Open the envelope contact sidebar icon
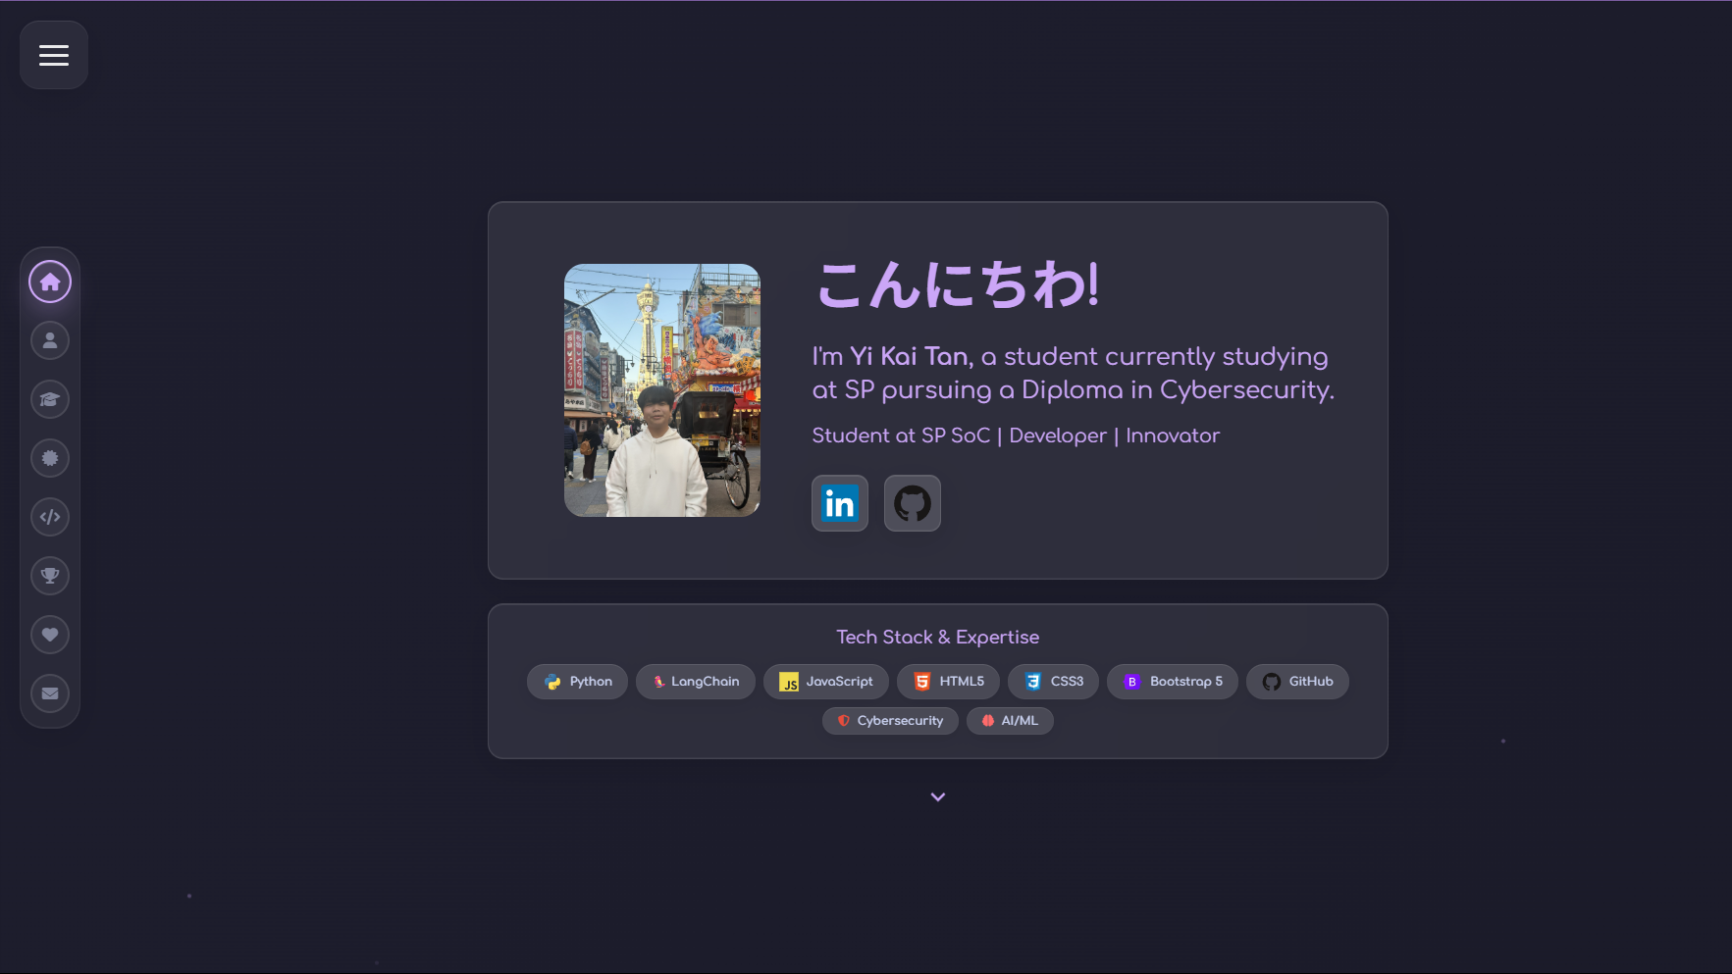 click(x=50, y=693)
